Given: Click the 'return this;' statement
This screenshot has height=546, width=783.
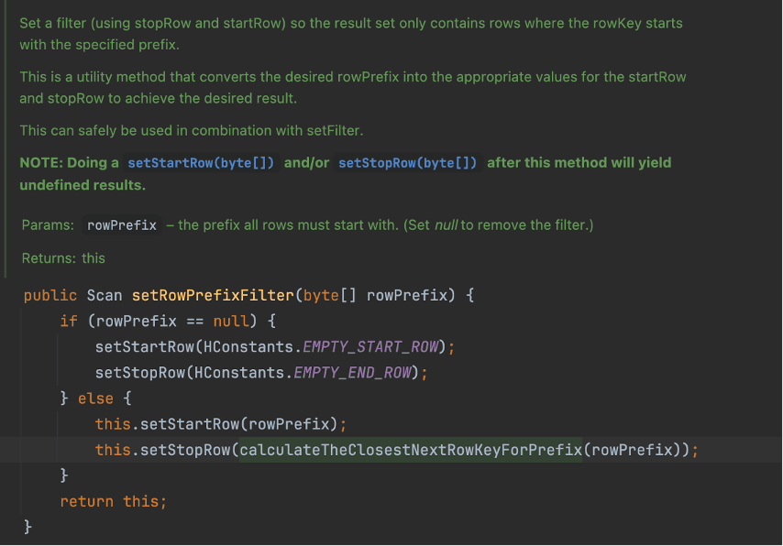Looking at the screenshot, I should click(114, 502).
